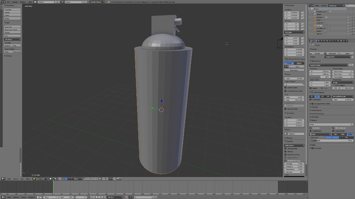This screenshot has height=199, width=355.
Task: Click the Animation render button
Action: pos(331,53)
